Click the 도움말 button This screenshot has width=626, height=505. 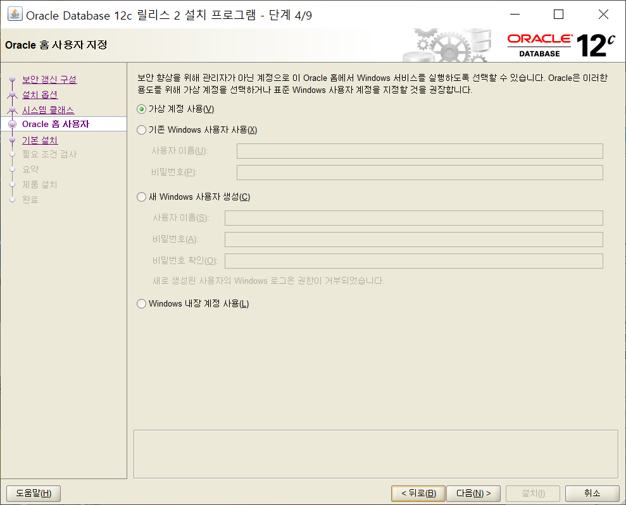click(x=33, y=493)
